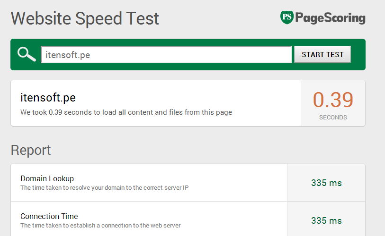Click the PageScoring brand name text

pyautogui.click(x=330, y=18)
